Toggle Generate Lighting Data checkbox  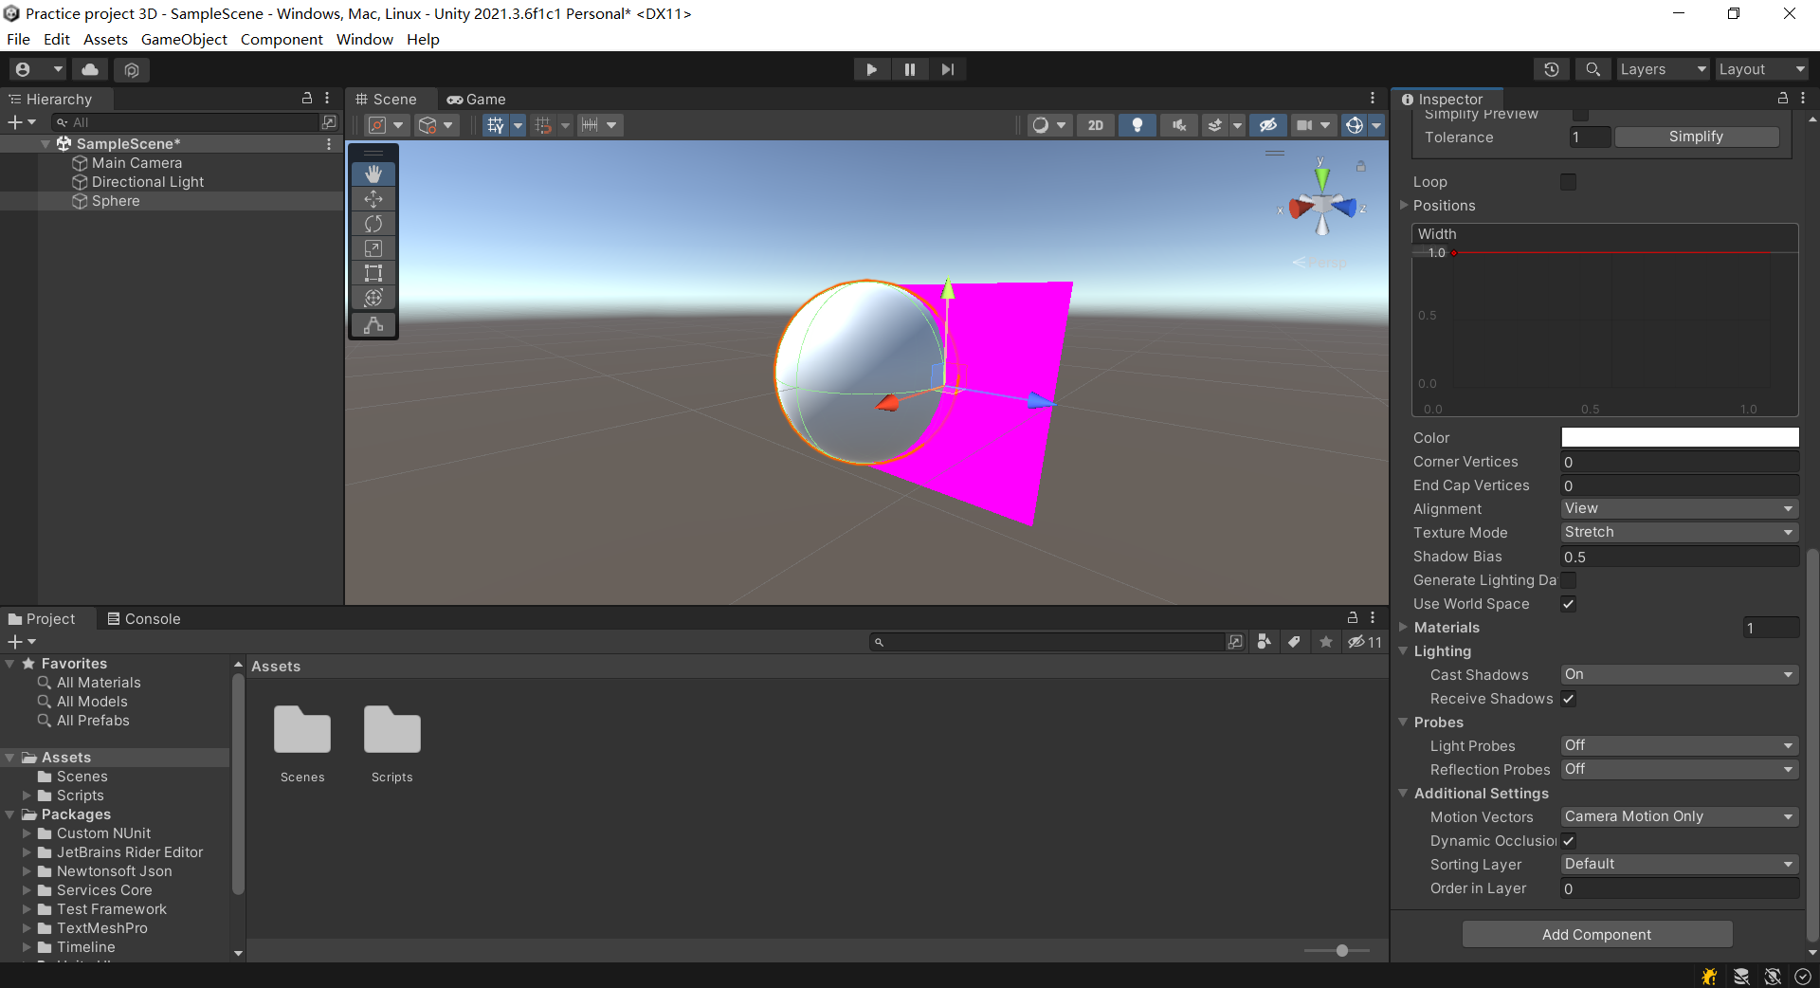point(1569,580)
